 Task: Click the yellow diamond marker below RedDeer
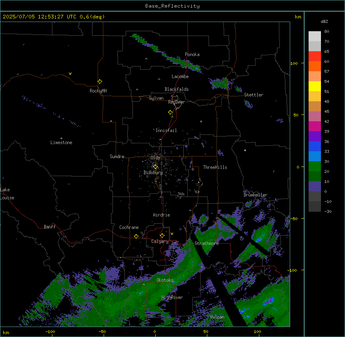click(170, 112)
